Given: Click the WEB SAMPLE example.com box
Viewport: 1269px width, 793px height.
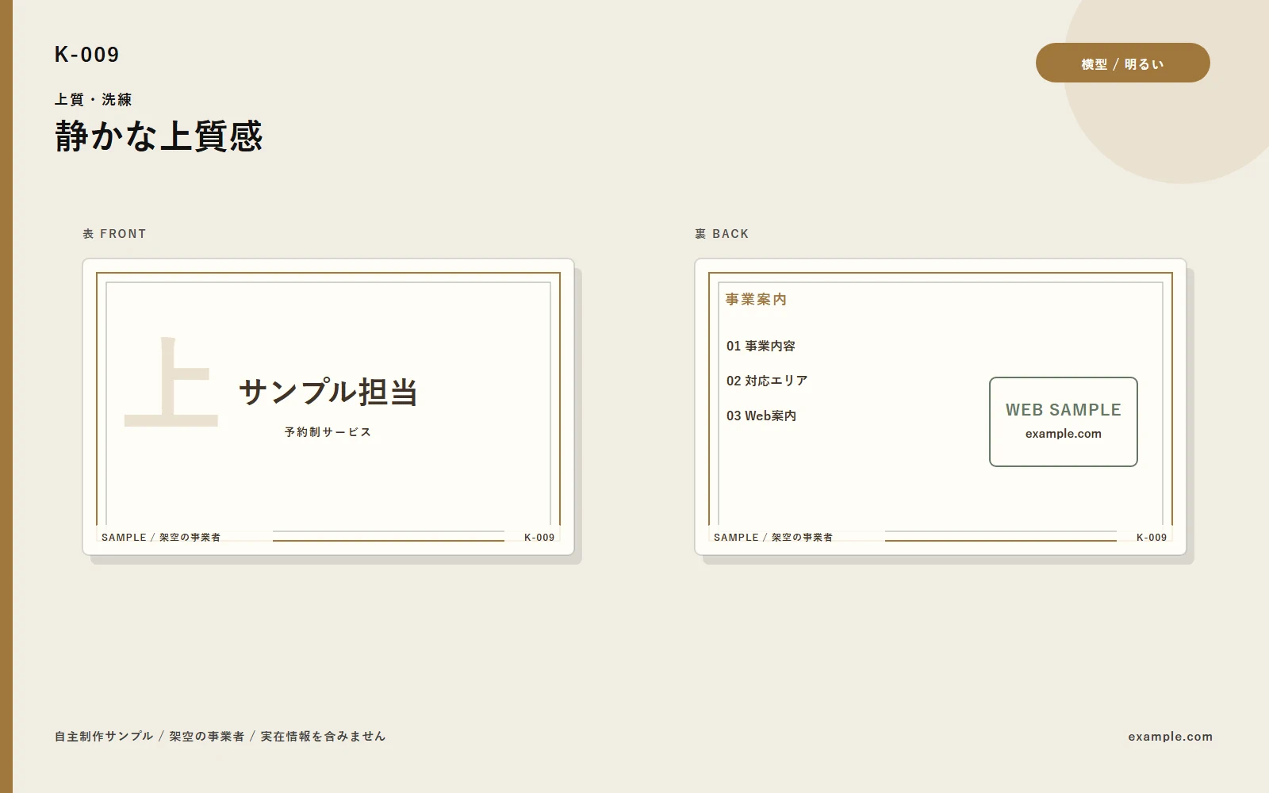Looking at the screenshot, I should coord(1063,422).
